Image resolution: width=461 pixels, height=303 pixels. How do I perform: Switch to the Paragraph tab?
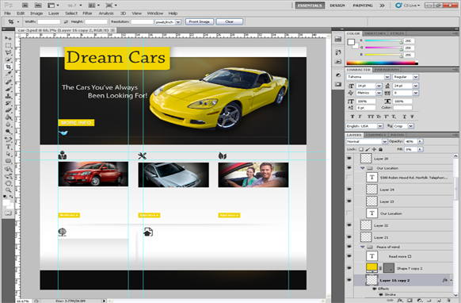click(387, 70)
